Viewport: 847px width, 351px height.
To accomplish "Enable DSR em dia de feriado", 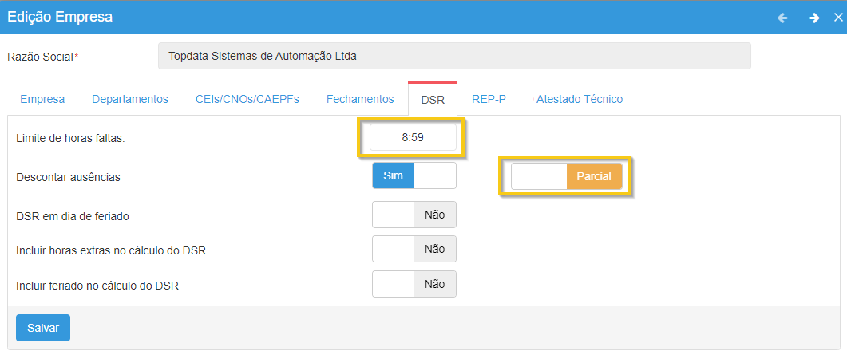I will coord(414,215).
